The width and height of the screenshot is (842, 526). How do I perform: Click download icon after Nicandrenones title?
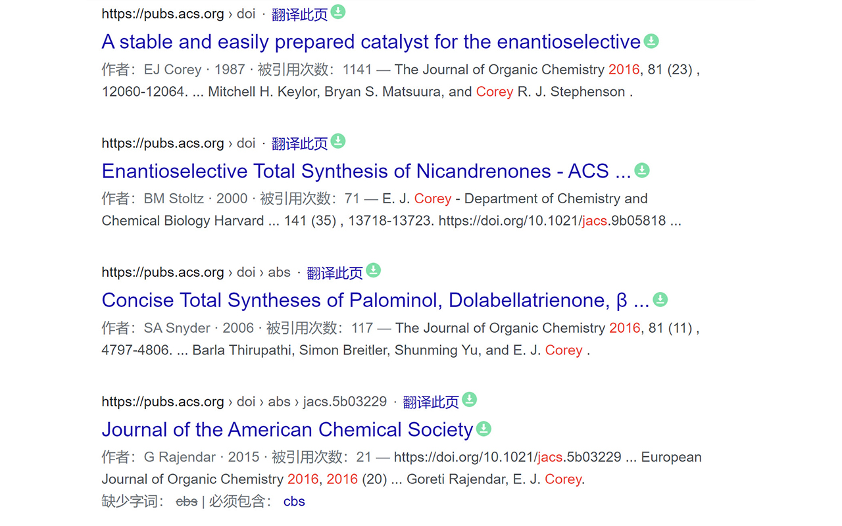point(642,171)
